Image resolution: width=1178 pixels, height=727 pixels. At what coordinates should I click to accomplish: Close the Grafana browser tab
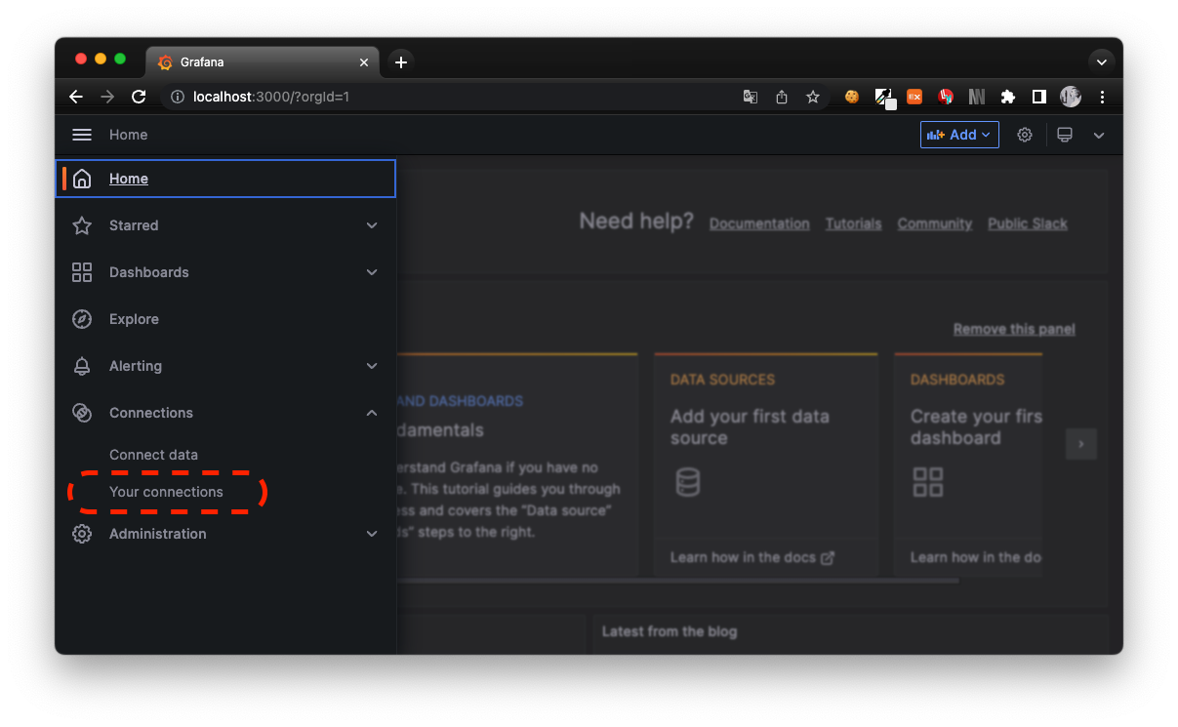click(x=364, y=61)
